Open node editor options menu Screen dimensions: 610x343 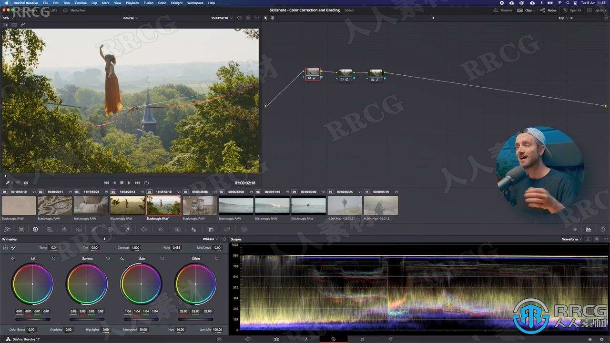pyautogui.click(x=605, y=18)
